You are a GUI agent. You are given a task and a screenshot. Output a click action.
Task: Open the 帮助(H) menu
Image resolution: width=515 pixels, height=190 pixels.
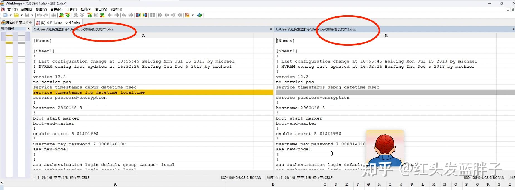point(116,9)
